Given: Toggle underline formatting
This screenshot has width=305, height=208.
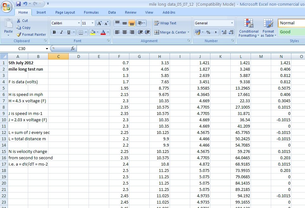Looking at the screenshot, I should pyautogui.click(x=69, y=32).
